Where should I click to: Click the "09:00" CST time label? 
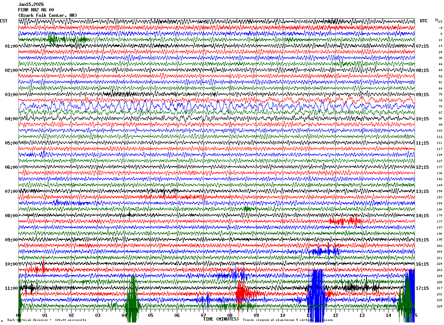tap(11, 240)
